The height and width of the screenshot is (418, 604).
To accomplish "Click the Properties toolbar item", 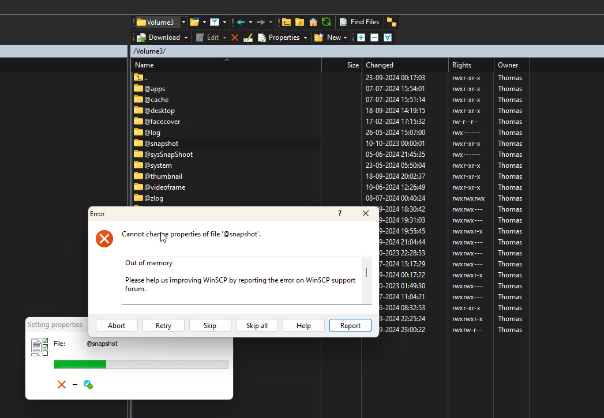I will pyautogui.click(x=279, y=37).
